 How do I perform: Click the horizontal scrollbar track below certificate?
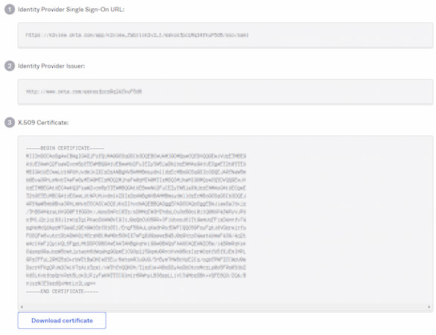pyautogui.click(x=225, y=307)
